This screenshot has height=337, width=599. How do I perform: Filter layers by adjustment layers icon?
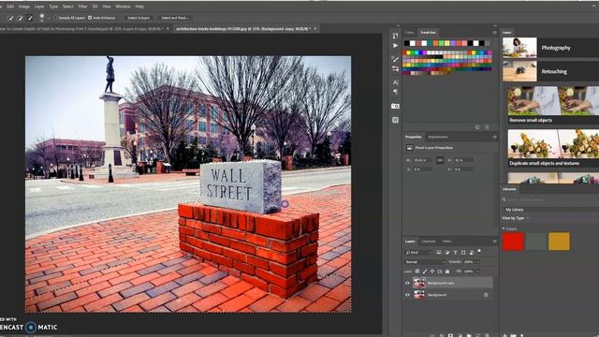[447, 252]
